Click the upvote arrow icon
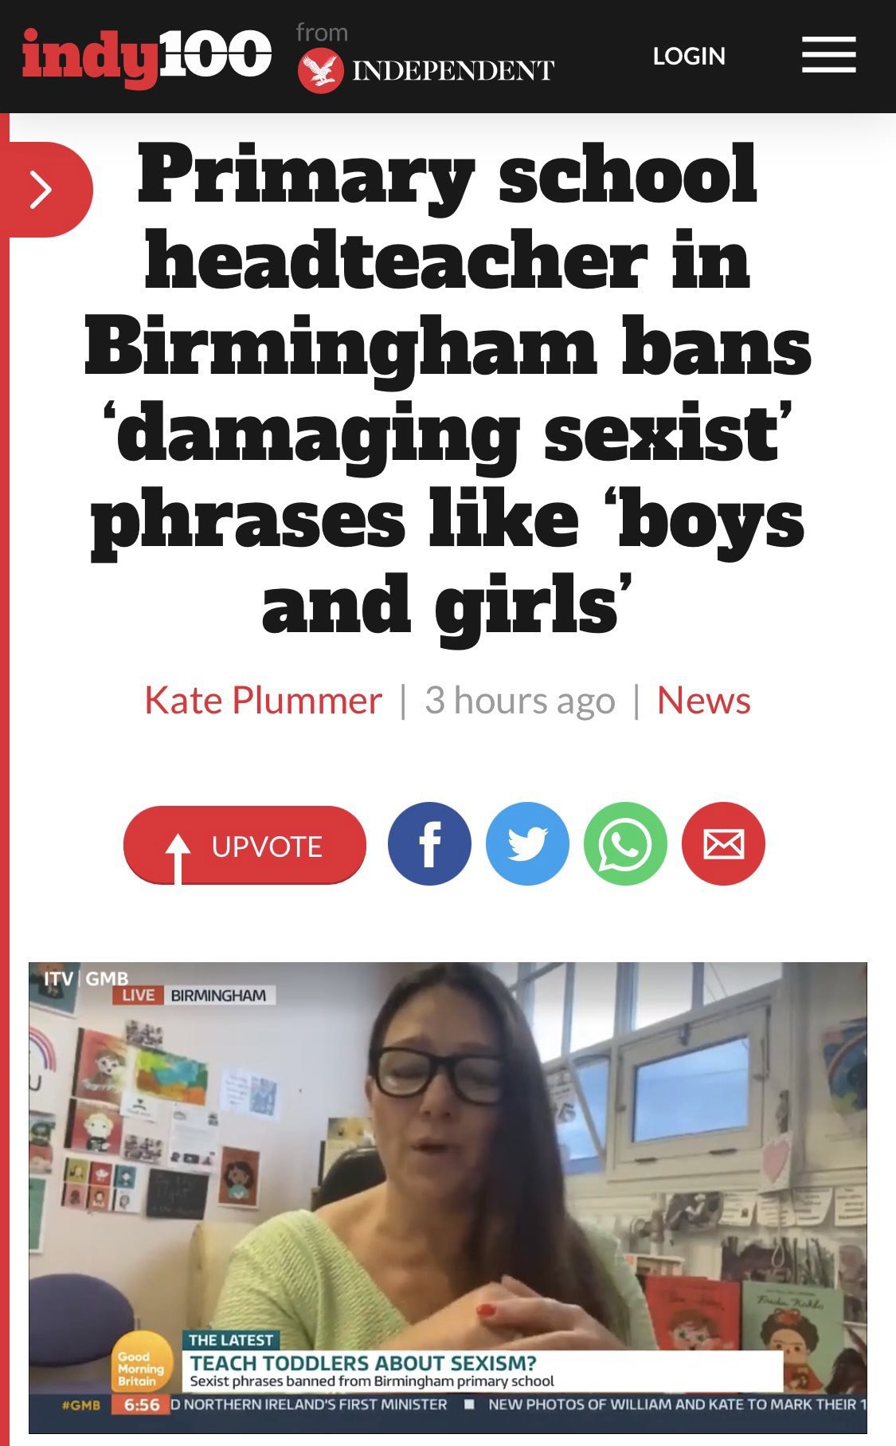 178,857
